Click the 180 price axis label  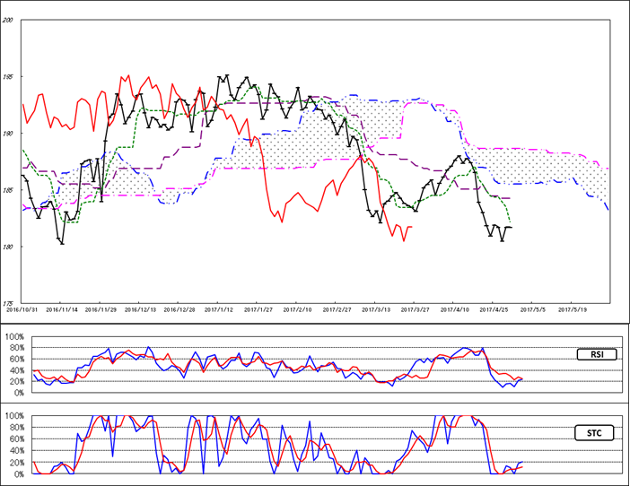pos(8,247)
